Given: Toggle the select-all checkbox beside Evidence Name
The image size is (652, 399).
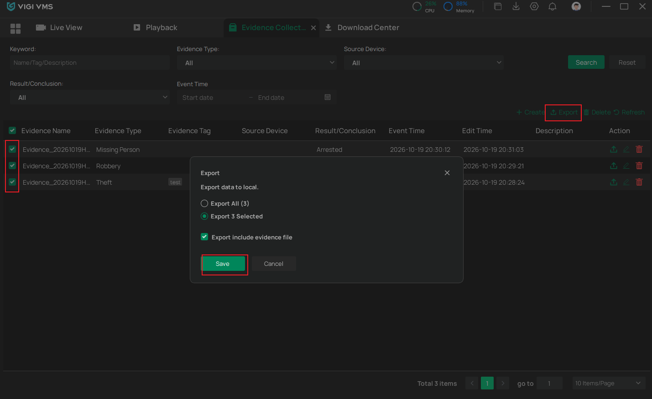Looking at the screenshot, I should [x=12, y=130].
